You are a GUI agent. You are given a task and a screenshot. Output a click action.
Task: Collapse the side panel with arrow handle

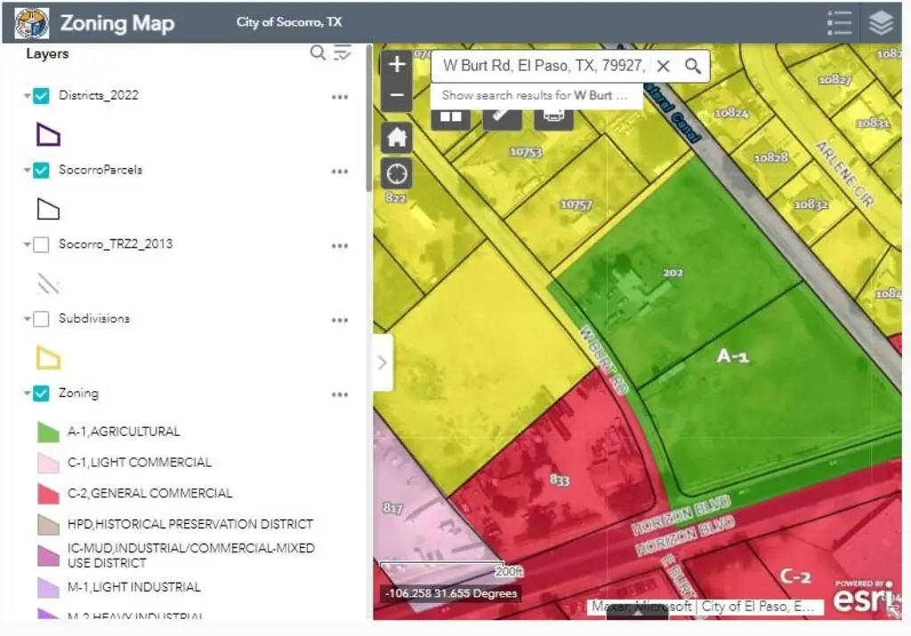[383, 362]
